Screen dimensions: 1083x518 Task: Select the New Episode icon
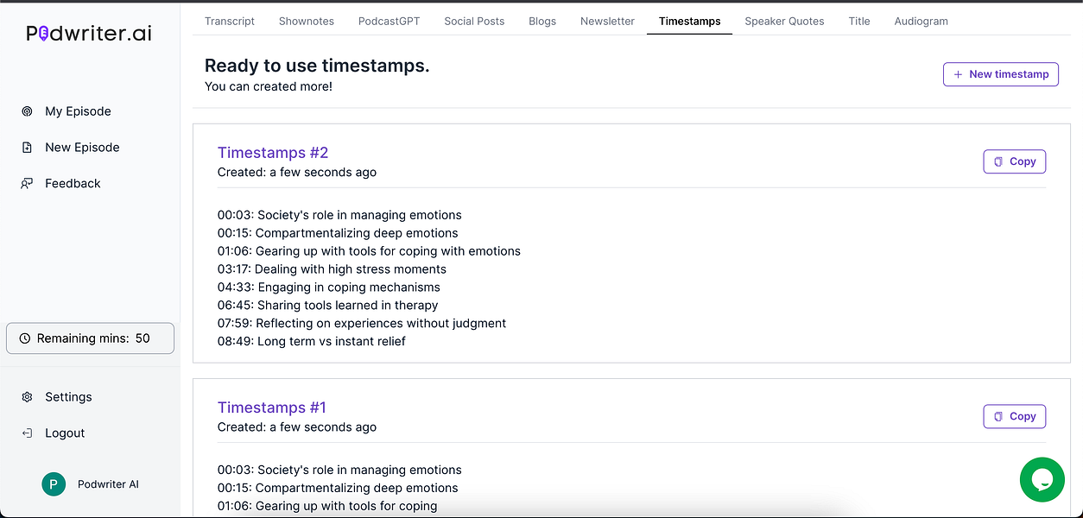point(27,147)
